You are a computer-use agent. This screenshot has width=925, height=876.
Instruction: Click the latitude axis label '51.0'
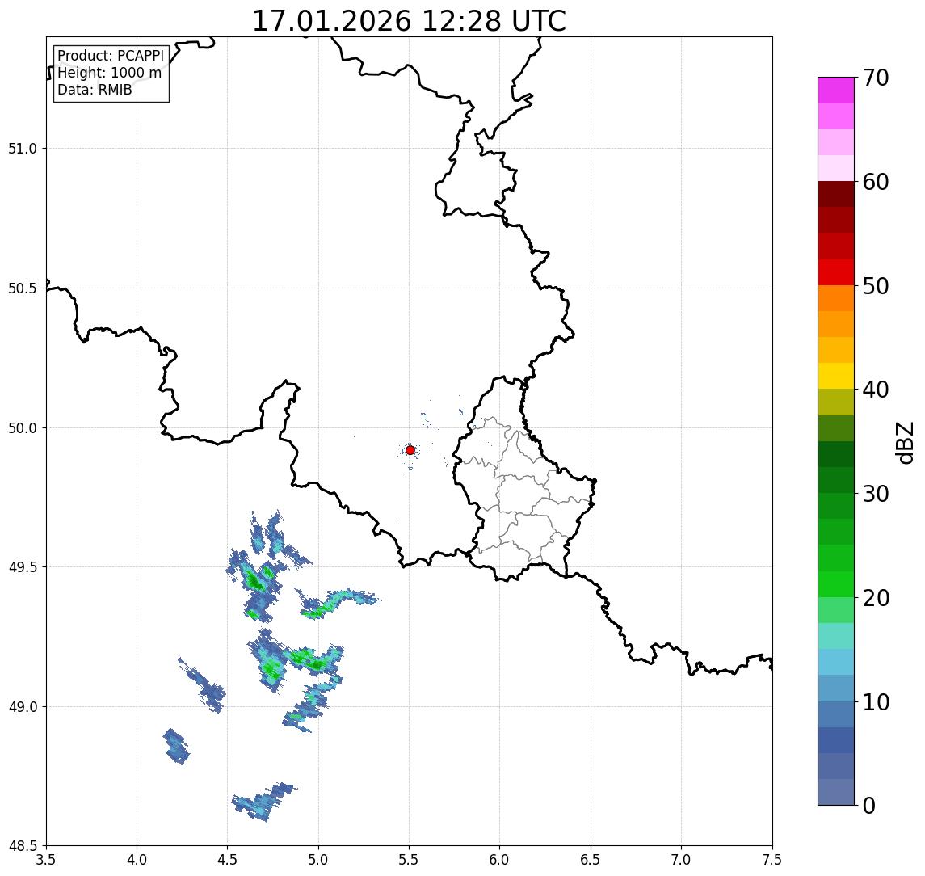coord(23,149)
